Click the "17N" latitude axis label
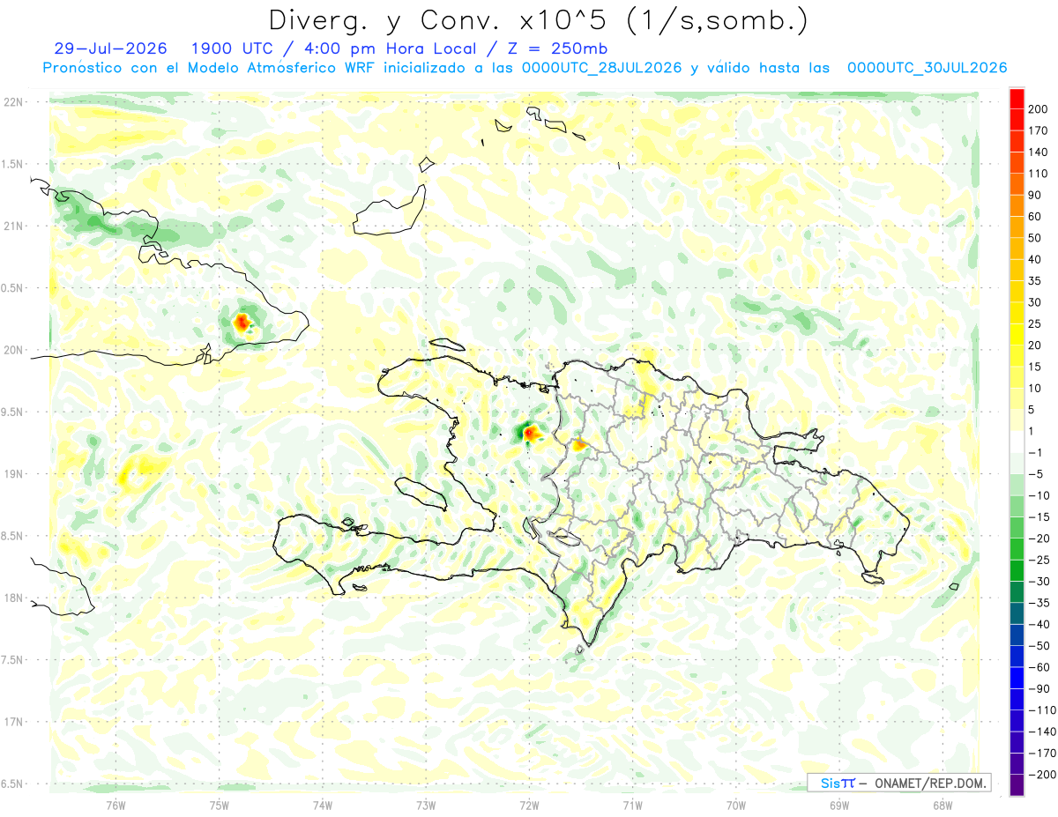The height and width of the screenshot is (817, 1058). click(x=13, y=722)
